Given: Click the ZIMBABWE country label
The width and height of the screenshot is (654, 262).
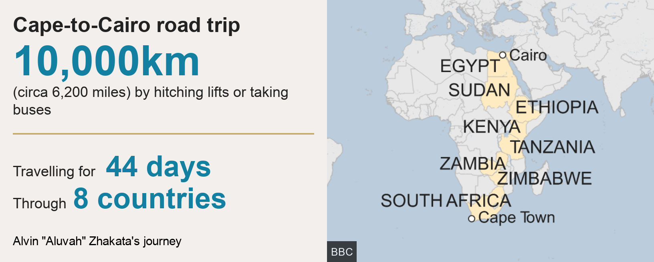Looking at the screenshot, I should (x=545, y=179).
